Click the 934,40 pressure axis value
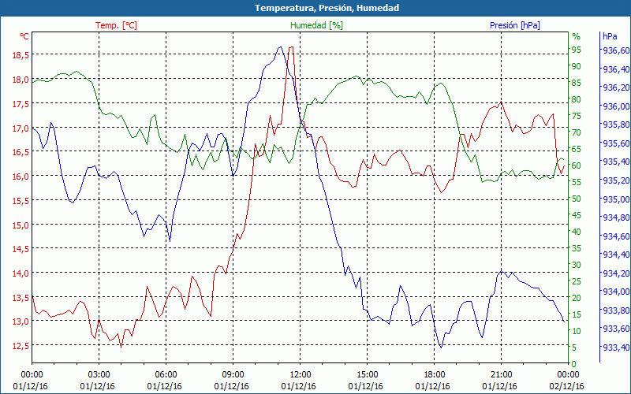Image resolution: width=631 pixels, height=394 pixels. point(616,255)
